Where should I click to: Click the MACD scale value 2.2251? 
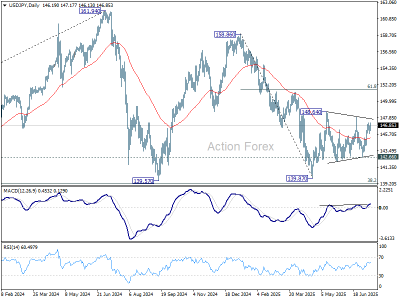point(386,190)
